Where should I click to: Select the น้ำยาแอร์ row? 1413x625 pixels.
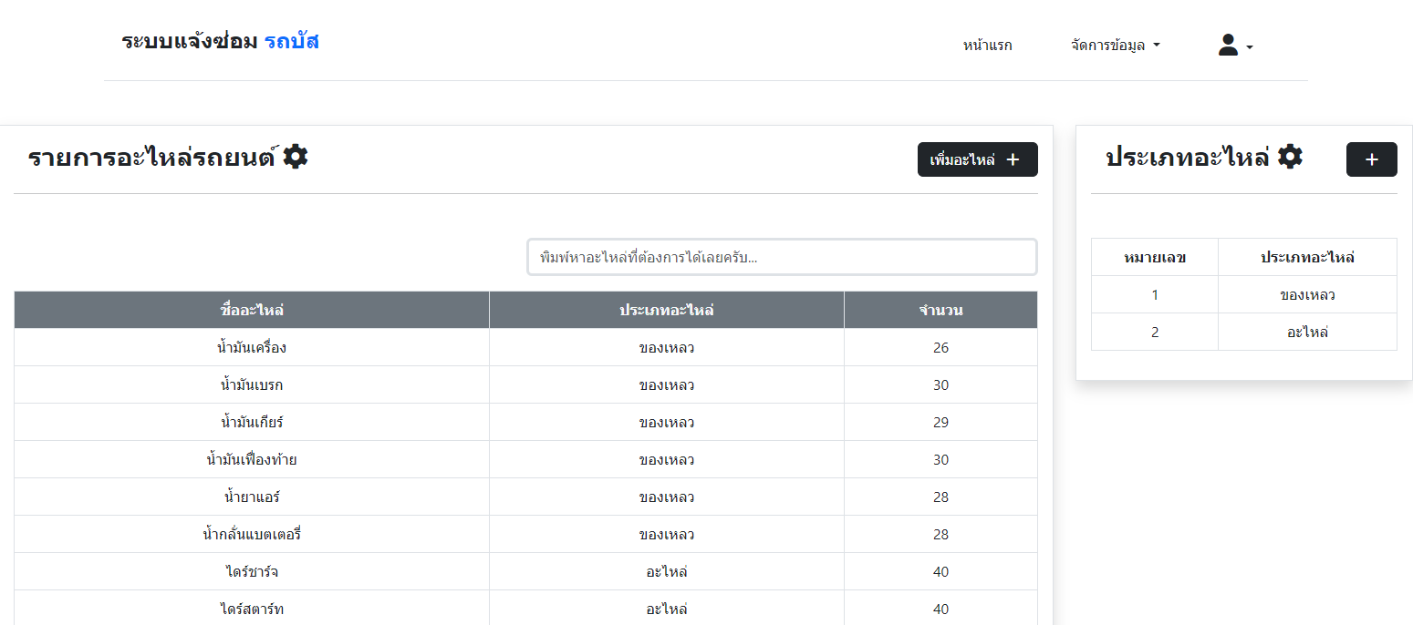(252, 497)
